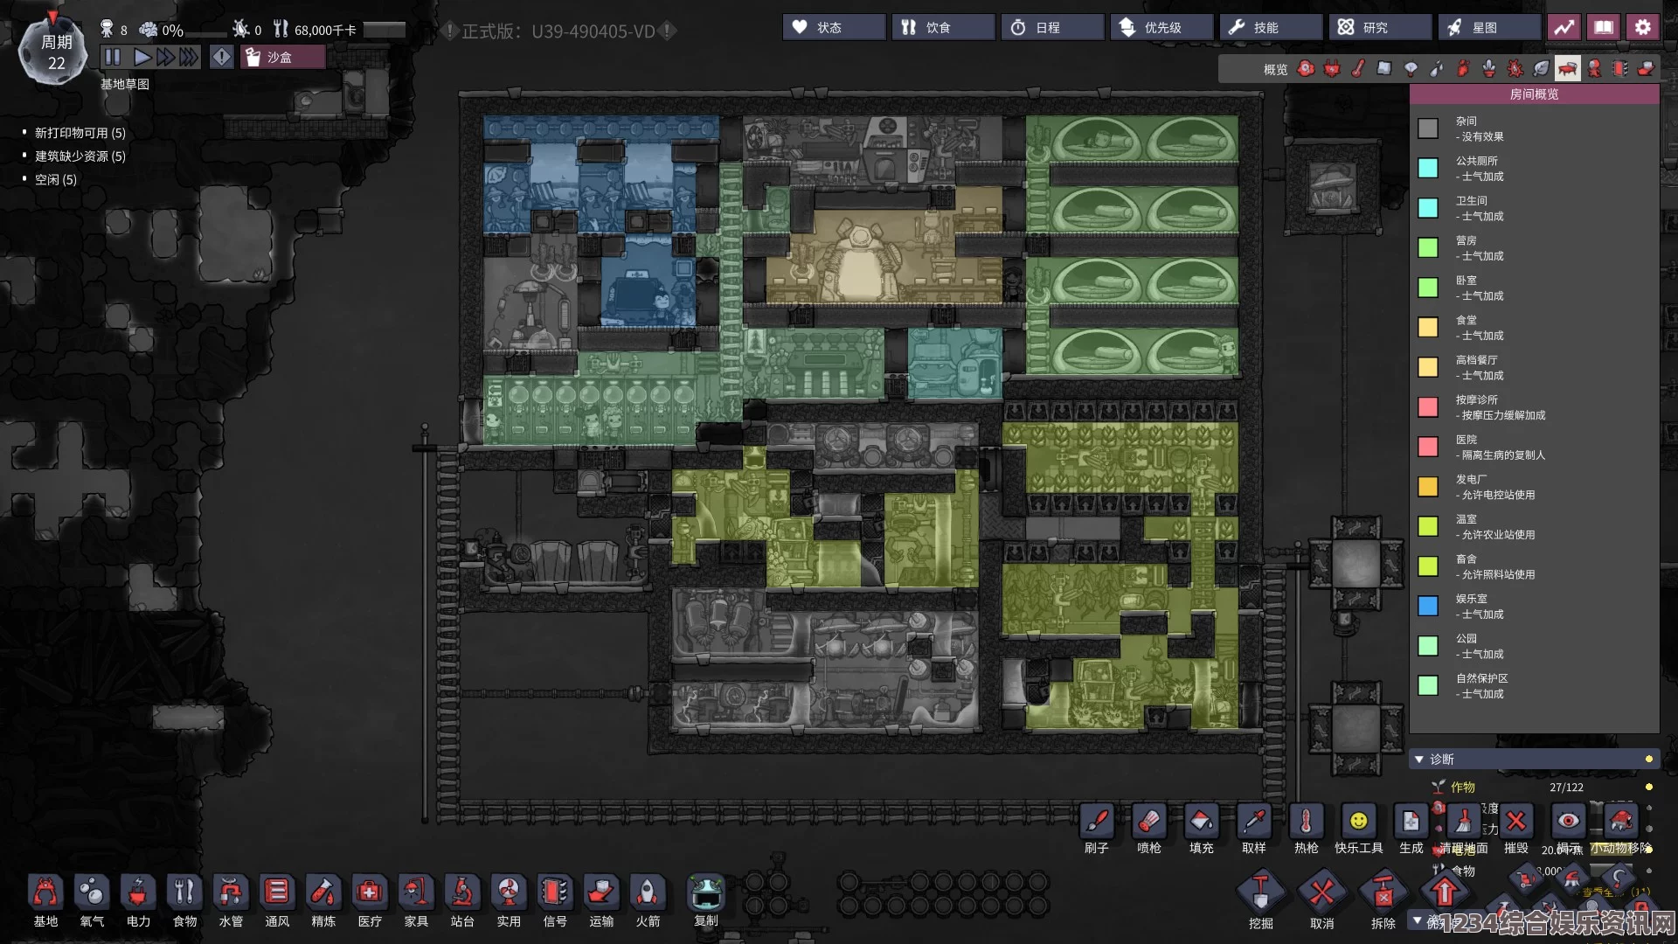Select the priority up-arrow tool
This screenshot has height=944, width=1678.
click(x=1445, y=893)
